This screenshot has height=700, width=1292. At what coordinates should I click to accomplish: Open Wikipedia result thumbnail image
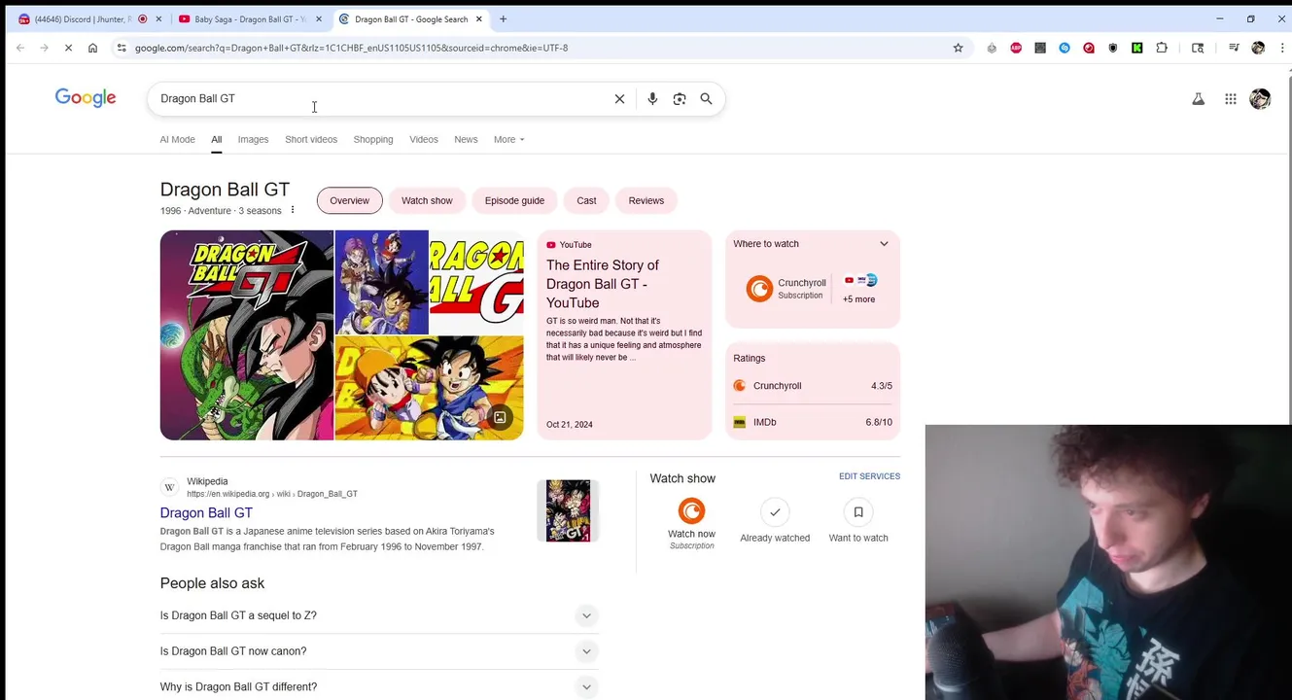(568, 510)
